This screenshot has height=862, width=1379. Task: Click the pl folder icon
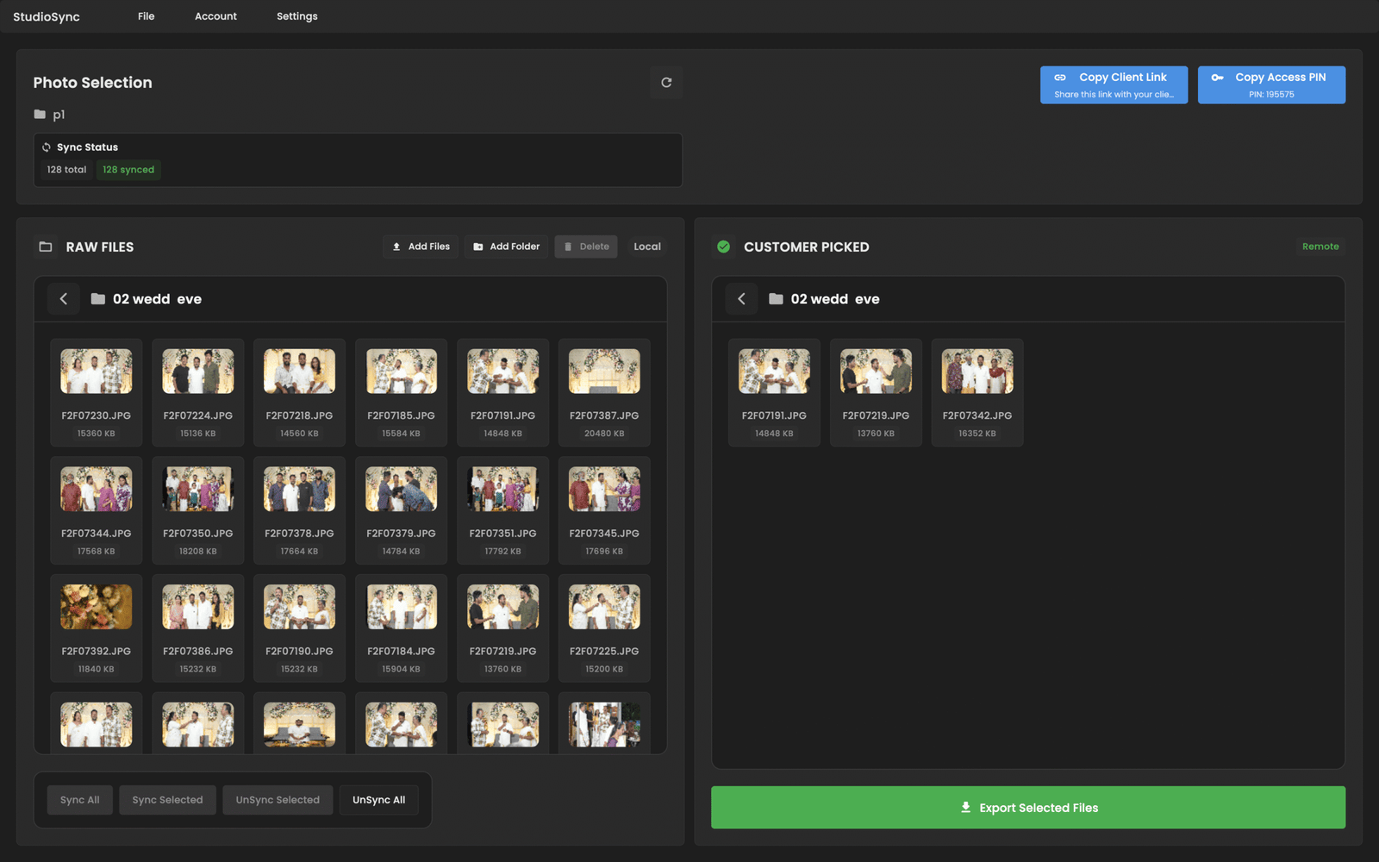tap(40, 115)
